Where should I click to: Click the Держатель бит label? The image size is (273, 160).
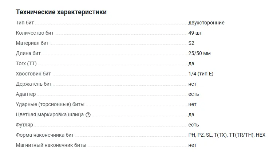(x=34, y=84)
